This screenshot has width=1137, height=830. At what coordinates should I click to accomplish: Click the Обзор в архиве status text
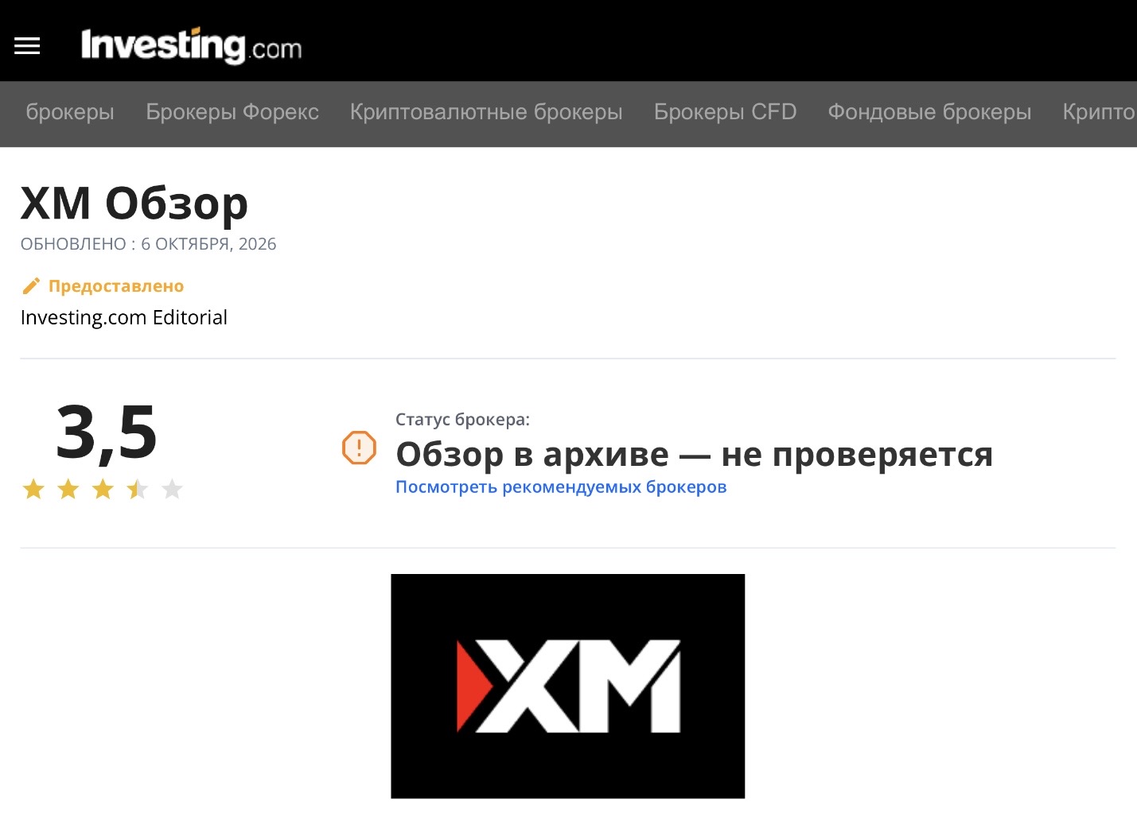pyautogui.click(x=695, y=454)
